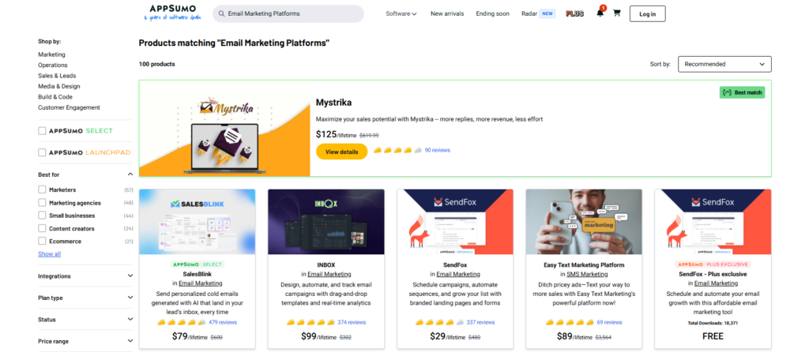This screenshot has height=360, width=809.
Task: Collapse the Best for section
Action: 85,174
